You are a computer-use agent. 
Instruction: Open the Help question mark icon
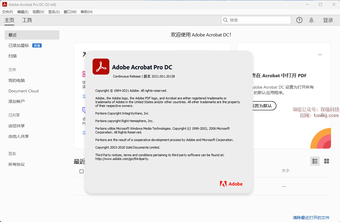tap(299, 20)
